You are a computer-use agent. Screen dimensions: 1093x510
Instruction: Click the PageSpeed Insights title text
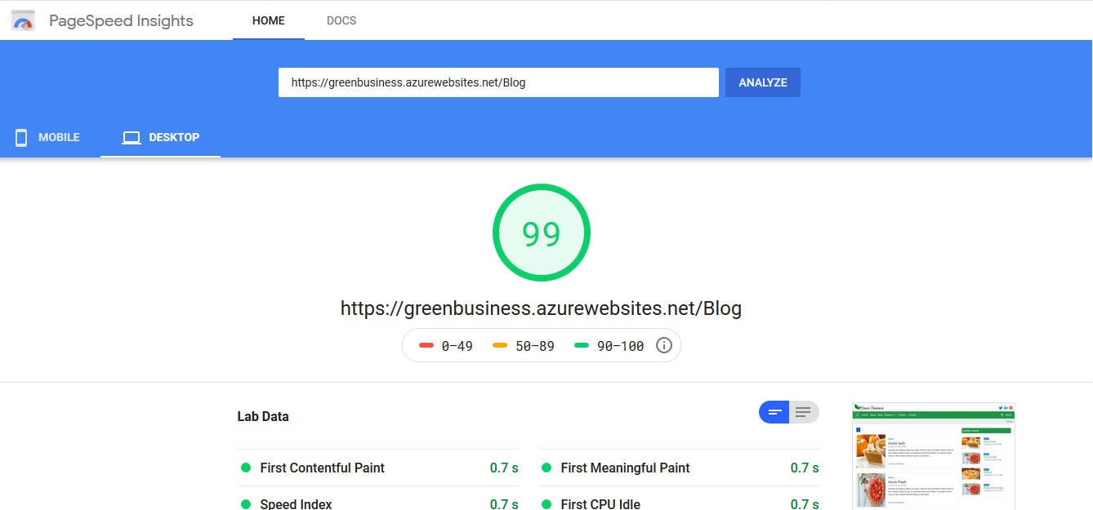[x=121, y=20]
